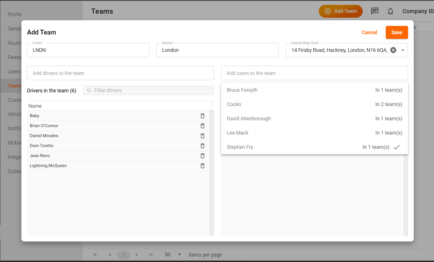Save the new London team

click(397, 32)
